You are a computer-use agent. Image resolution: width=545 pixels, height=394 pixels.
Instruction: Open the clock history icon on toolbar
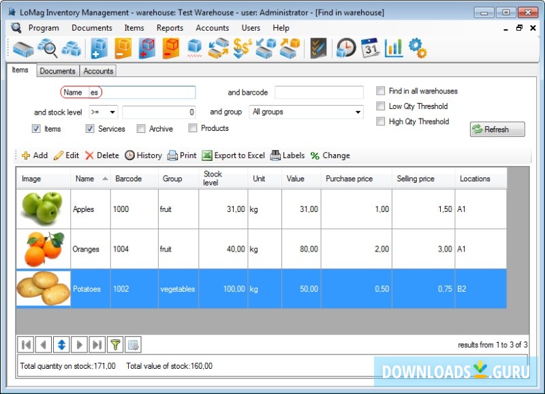pos(345,48)
